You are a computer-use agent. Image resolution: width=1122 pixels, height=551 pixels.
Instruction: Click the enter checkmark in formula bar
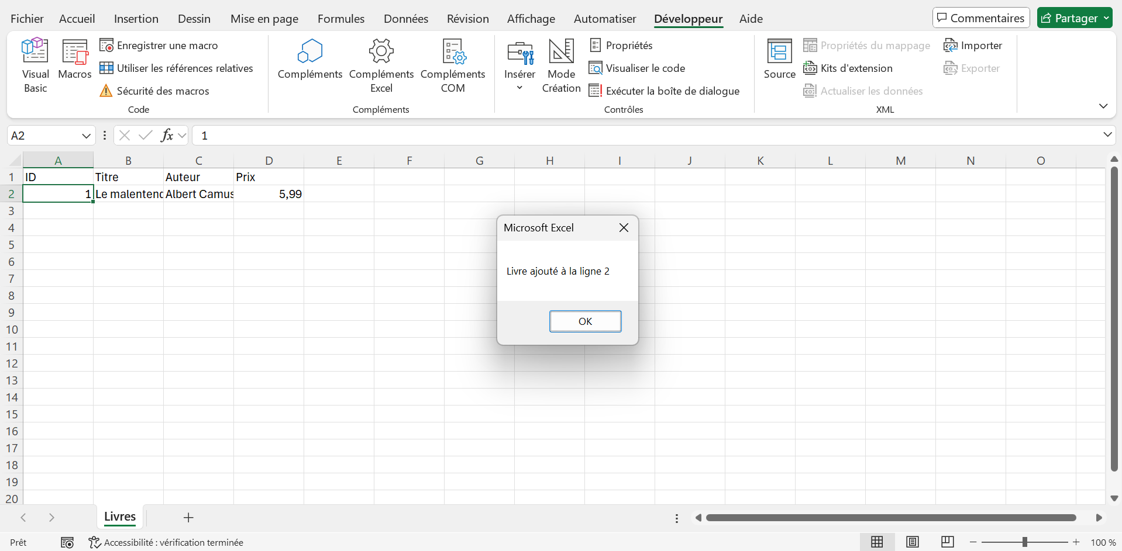tap(145, 136)
